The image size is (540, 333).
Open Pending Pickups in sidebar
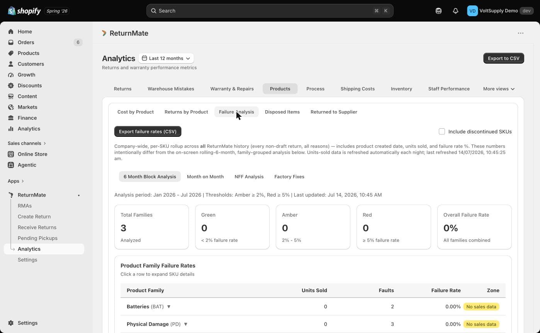(x=37, y=238)
